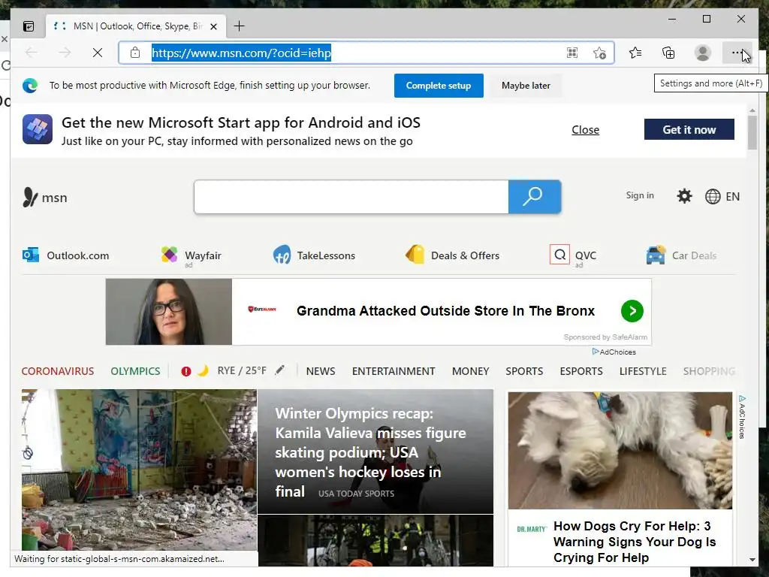
Task: Read How Dogs Cry For Help article
Action: [635, 542]
